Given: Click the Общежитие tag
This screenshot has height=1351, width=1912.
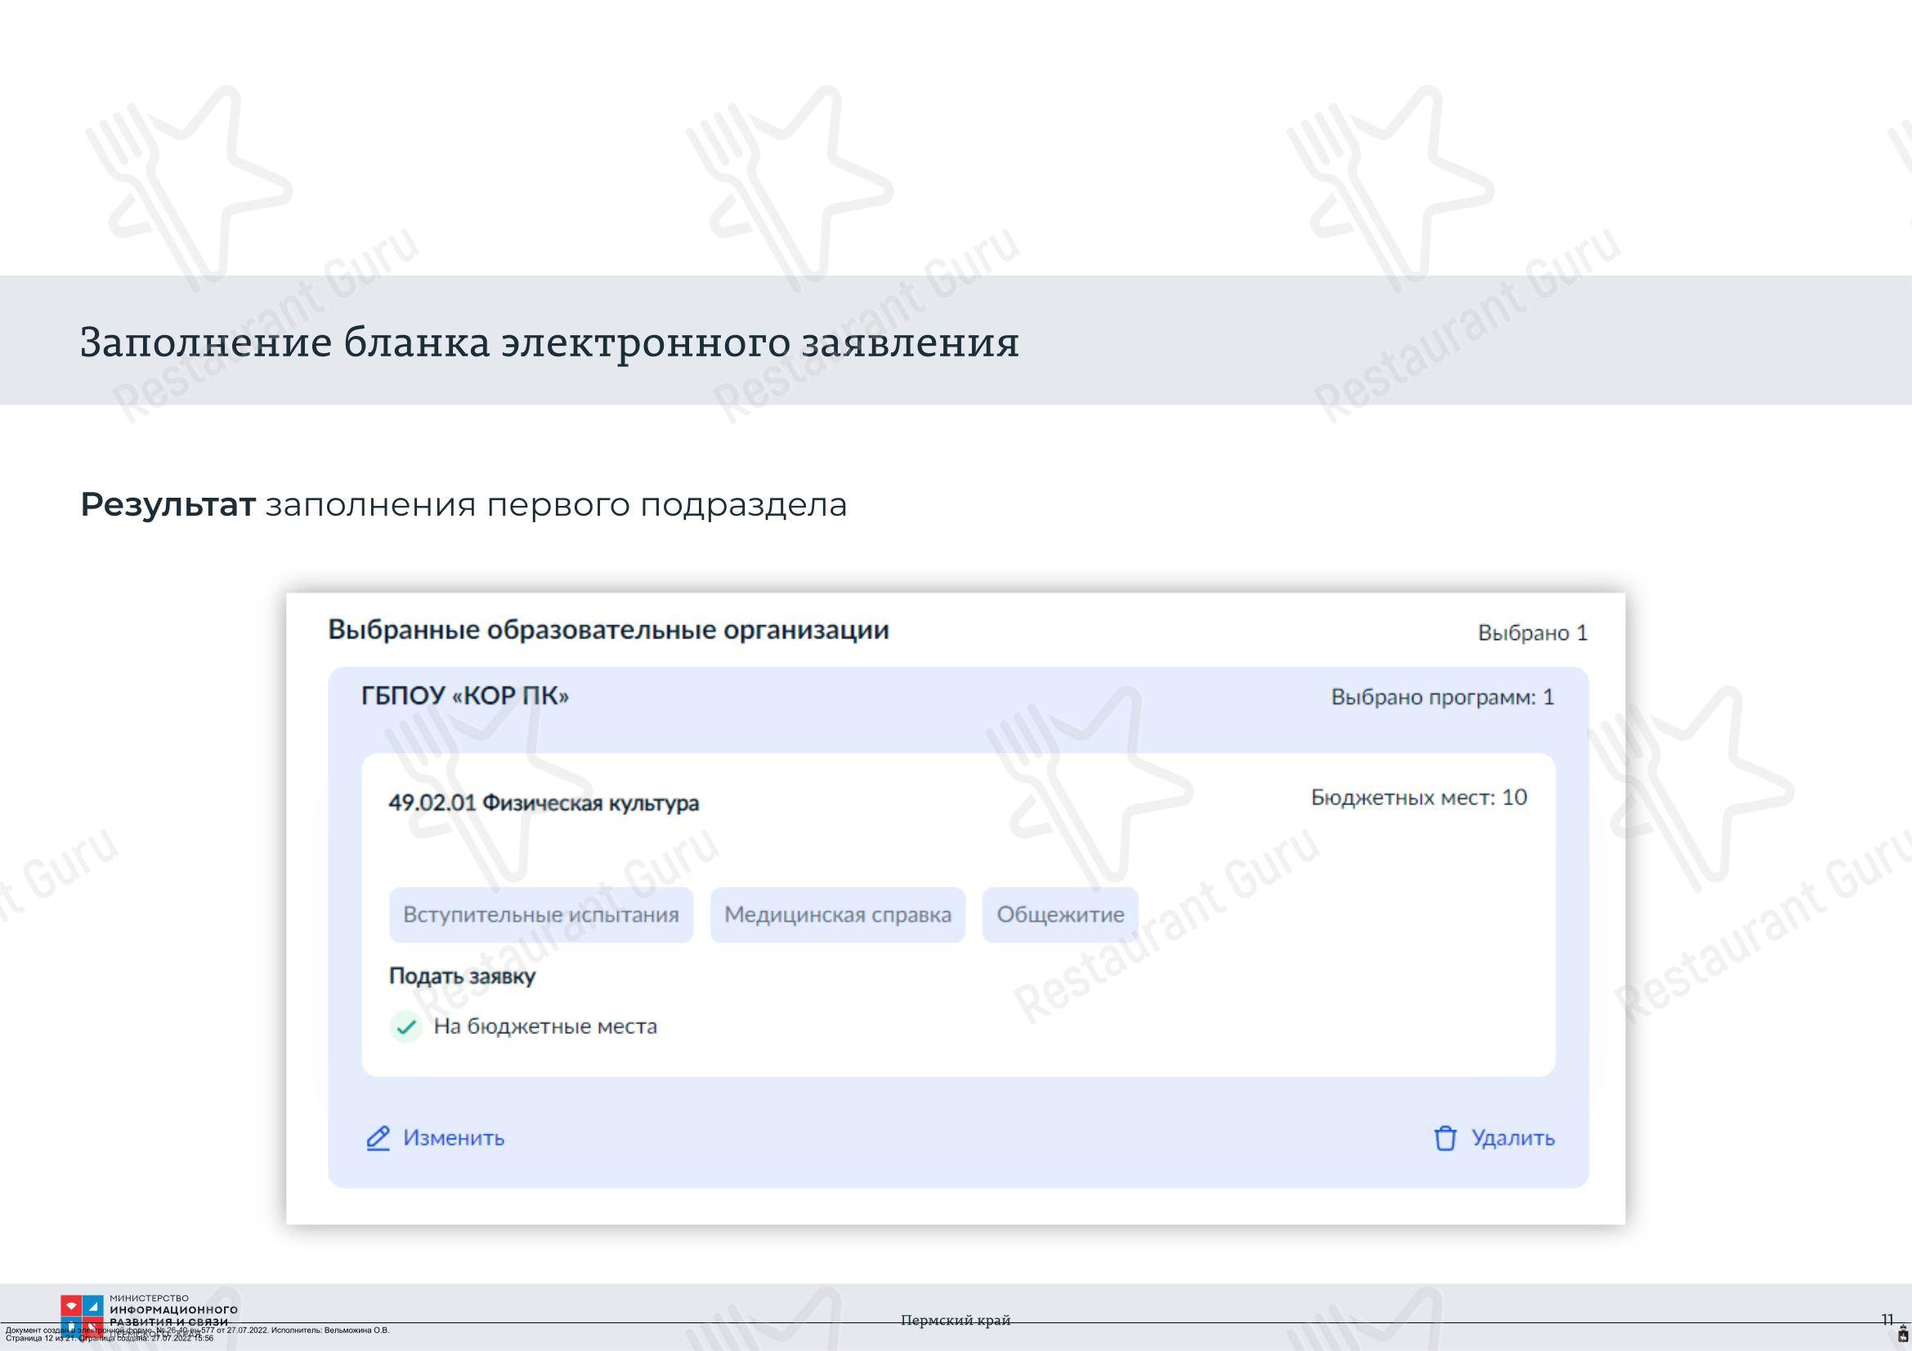Looking at the screenshot, I should point(1060,915).
